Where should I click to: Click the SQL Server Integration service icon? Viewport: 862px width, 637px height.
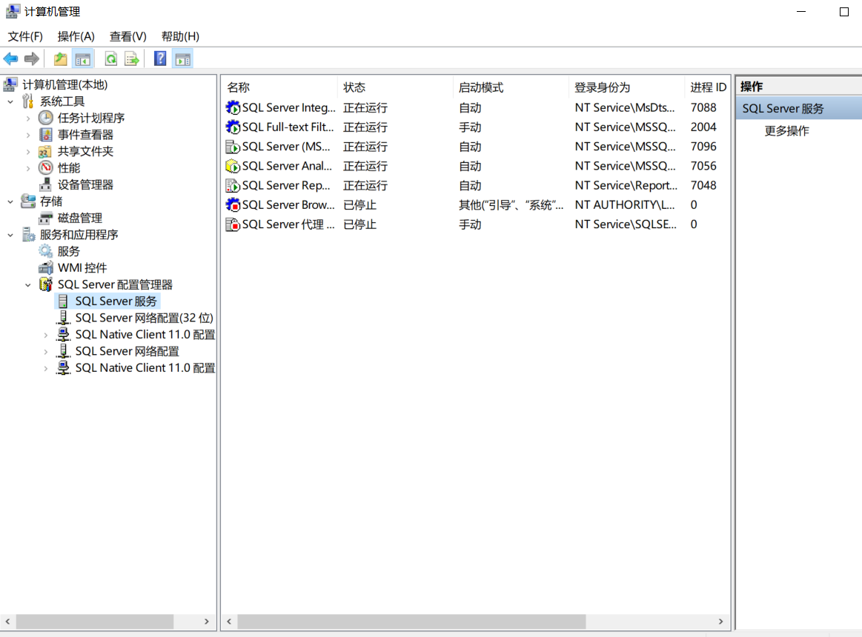tap(233, 107)
